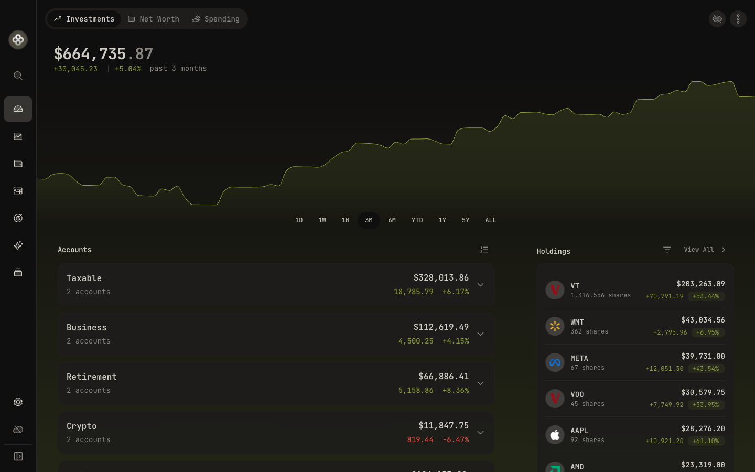Switch to the Spending tab
Viewport: 755px width, 472px height.
coord(215,19)
